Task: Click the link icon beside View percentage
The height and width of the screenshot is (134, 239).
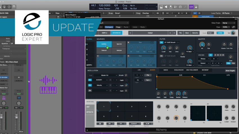Action: (233, 27)
